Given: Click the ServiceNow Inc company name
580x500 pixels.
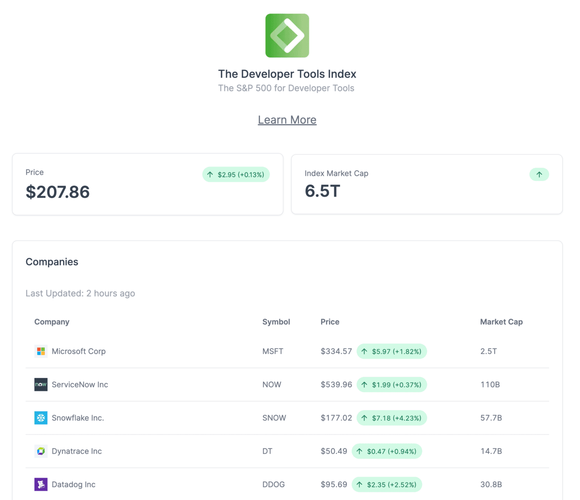Looking at the screenshot, I should pyautogui.click(x=80, y=385).
